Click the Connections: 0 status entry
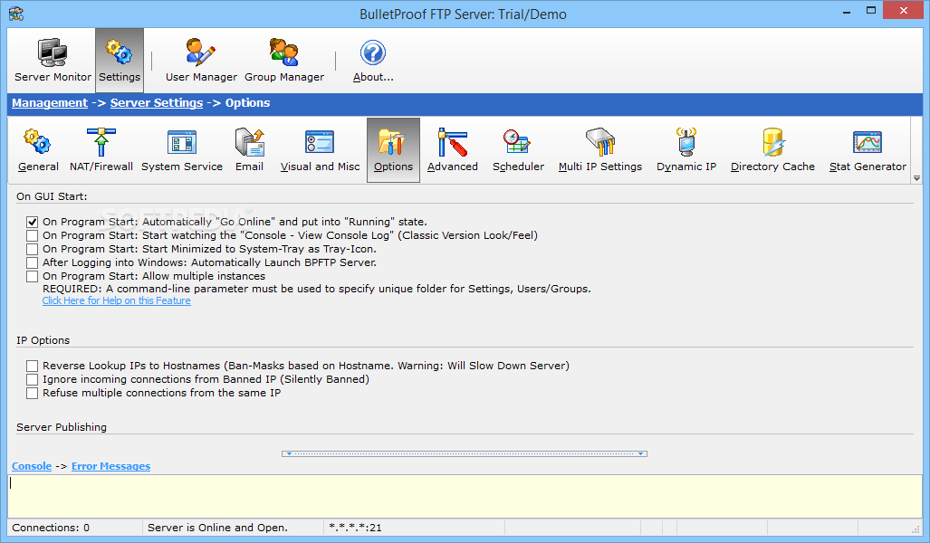The image size is (930, 543). pyautogui.click(x=51, y=528)
